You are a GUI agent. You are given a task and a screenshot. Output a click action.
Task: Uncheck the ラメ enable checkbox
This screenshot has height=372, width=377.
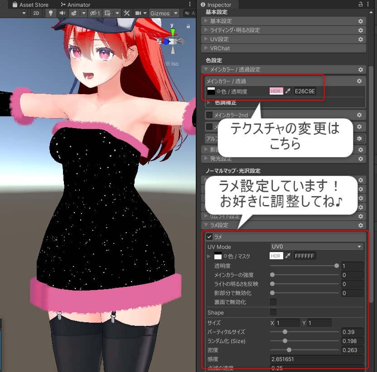(x=208, y=236)
